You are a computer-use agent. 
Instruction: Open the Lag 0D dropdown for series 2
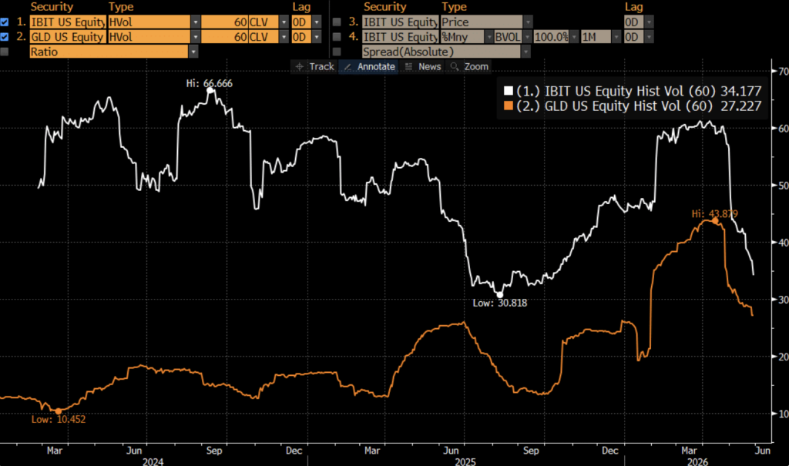pyautogui.click(x=317, y=37)
